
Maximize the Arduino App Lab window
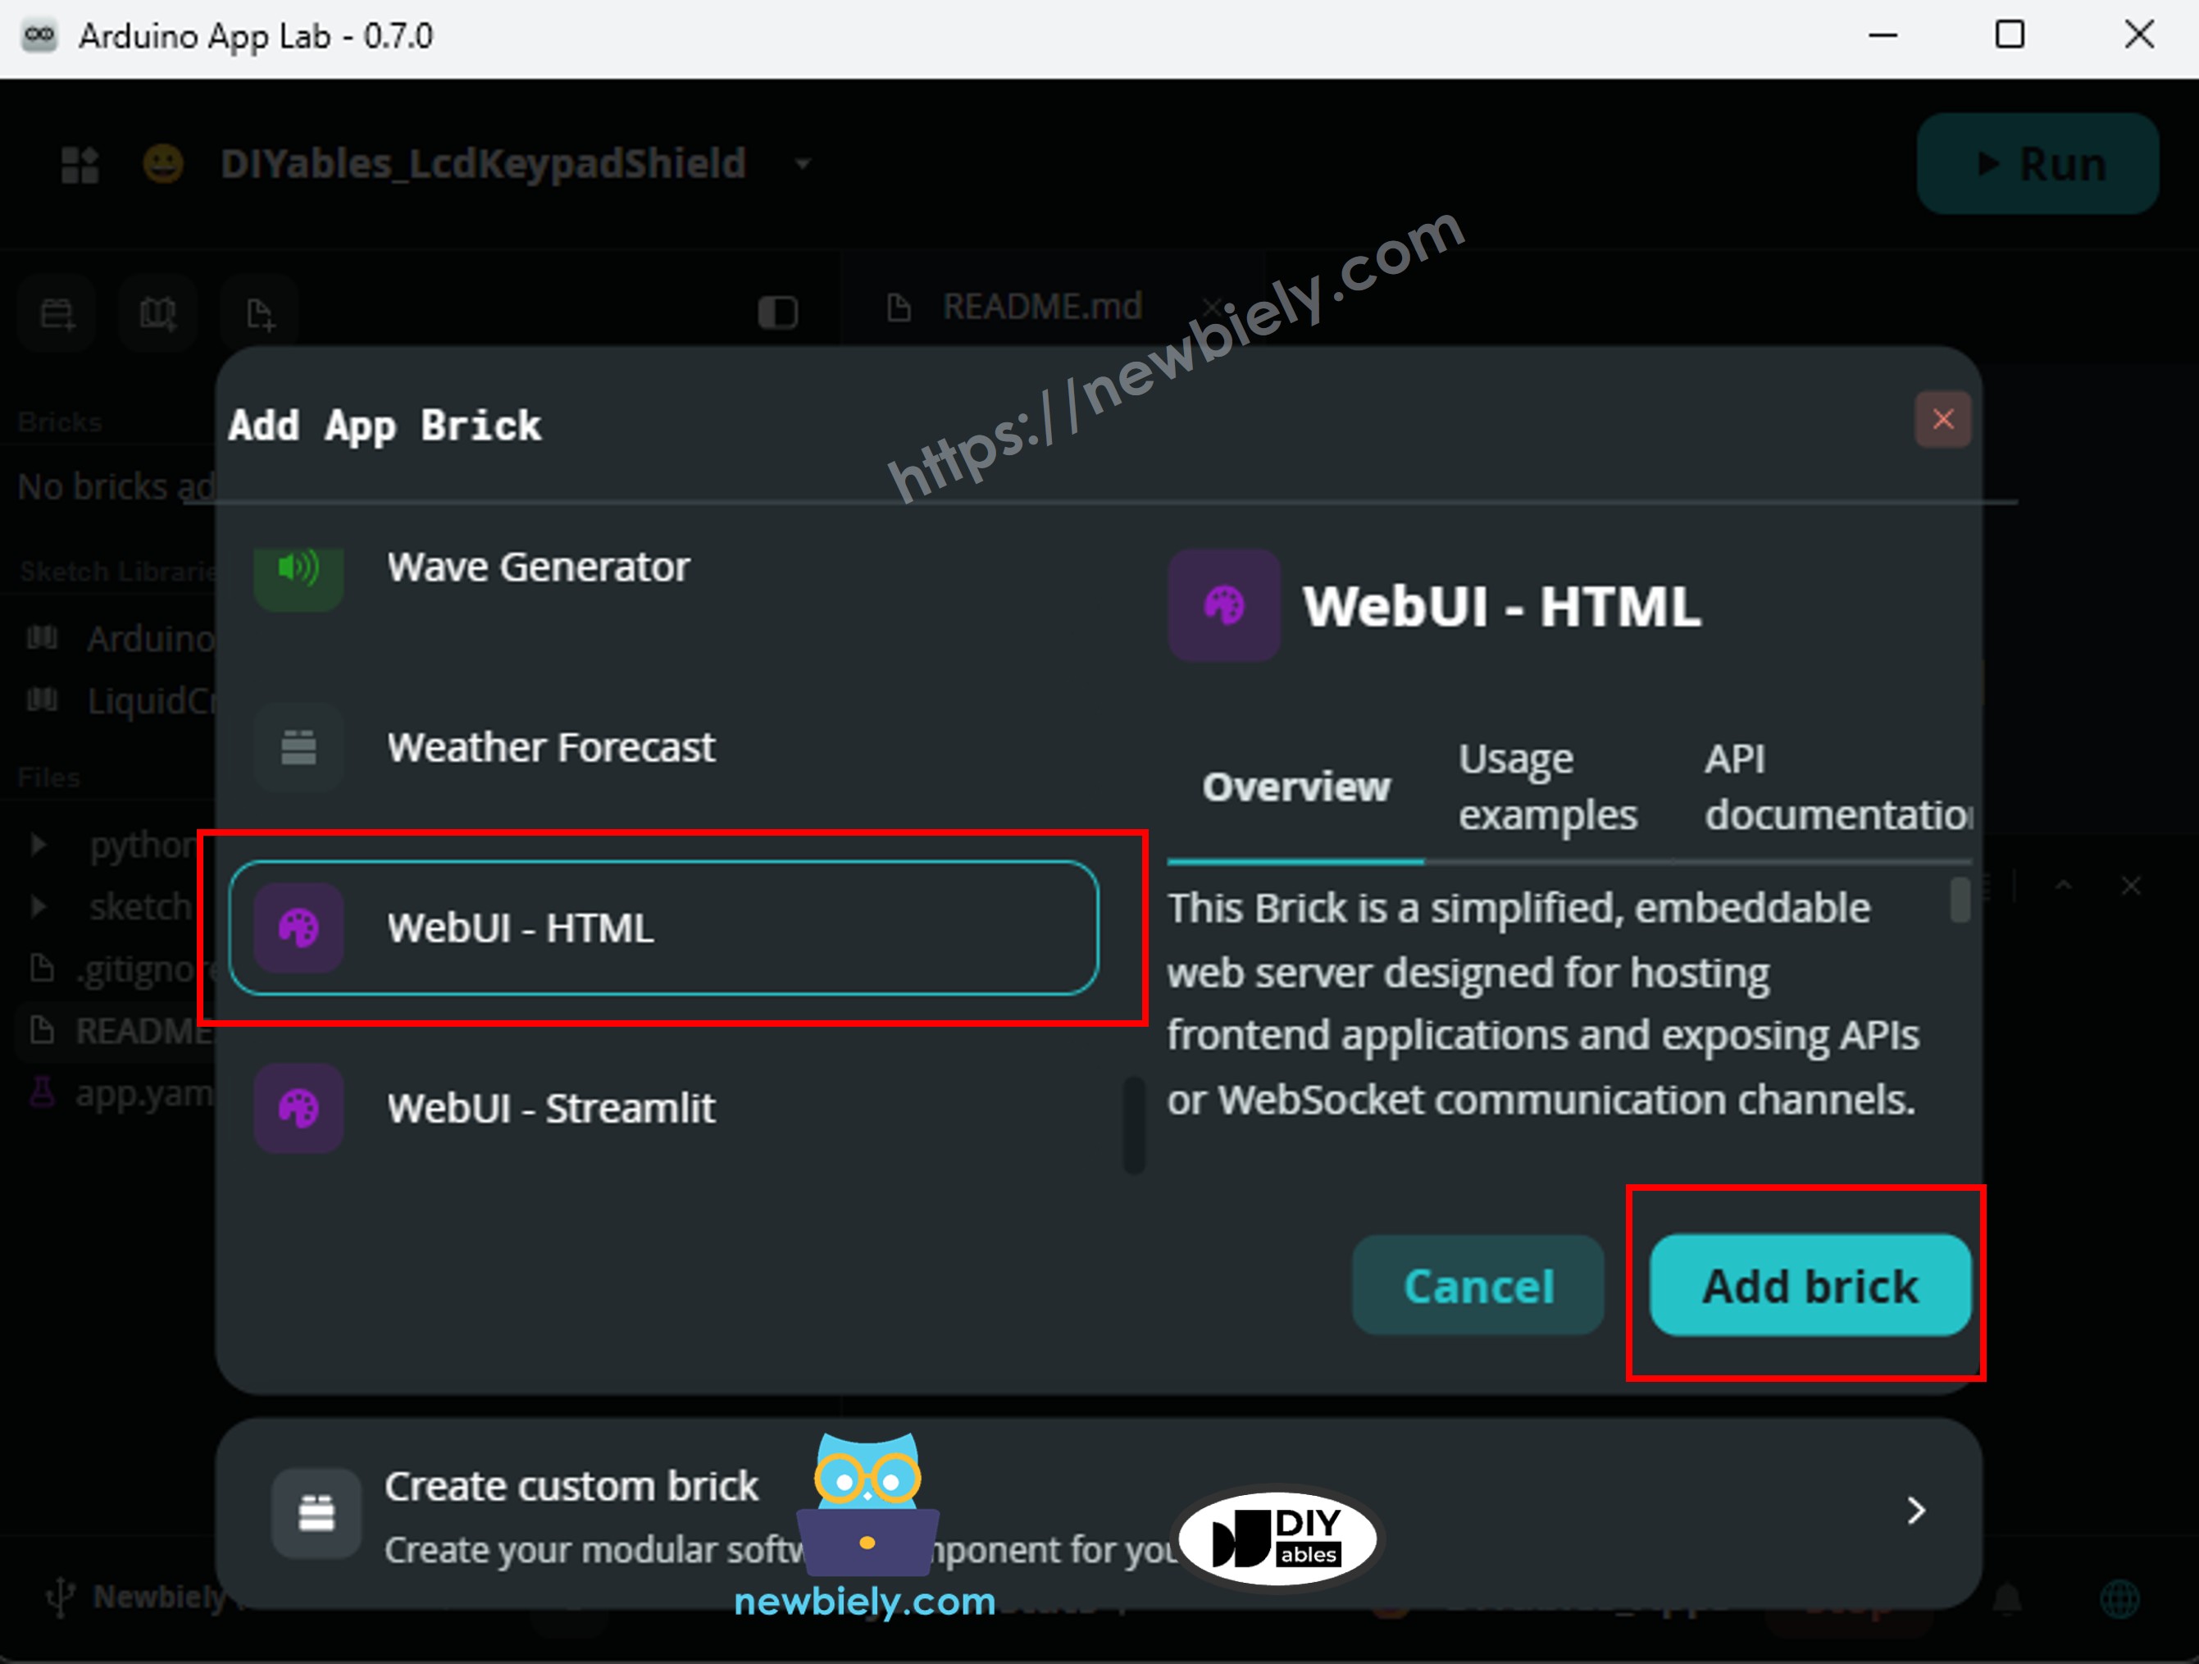pyautogui.click(x=2009, y=36)
